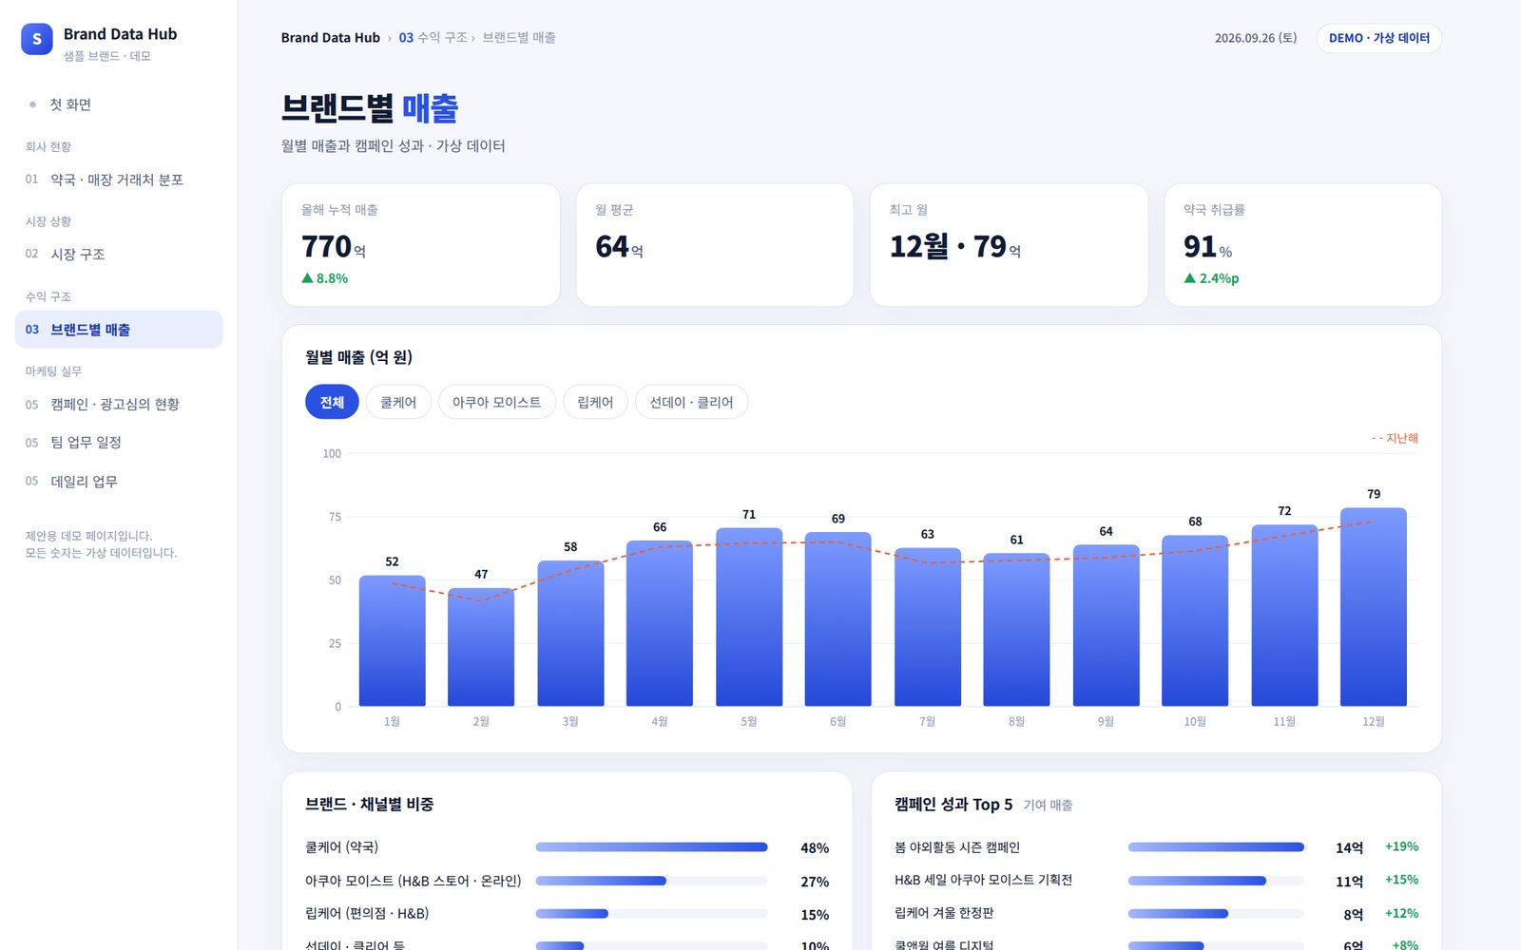Click 립케어 (편의점 · H&B) 15% bar

[x=651, y=914]
